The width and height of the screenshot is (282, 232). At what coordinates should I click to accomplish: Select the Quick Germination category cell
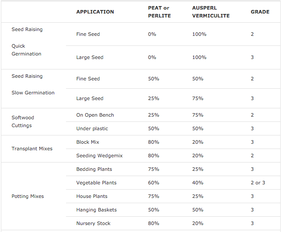26,50
